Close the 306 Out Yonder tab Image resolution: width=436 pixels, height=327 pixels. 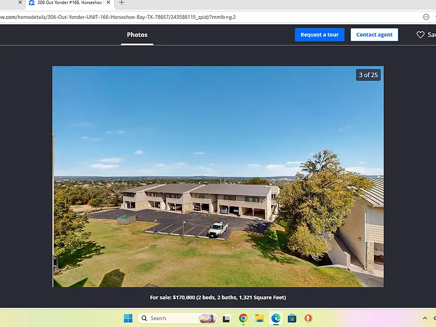(108, 2)
